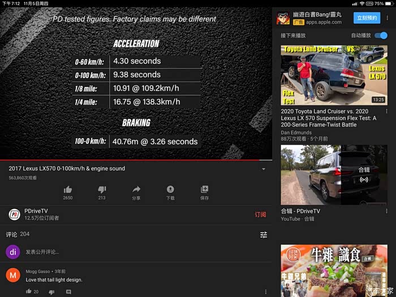This screenshot has height=297, width=396.
Task: Download the video for offline viewing
Action: tap(170, 189)
